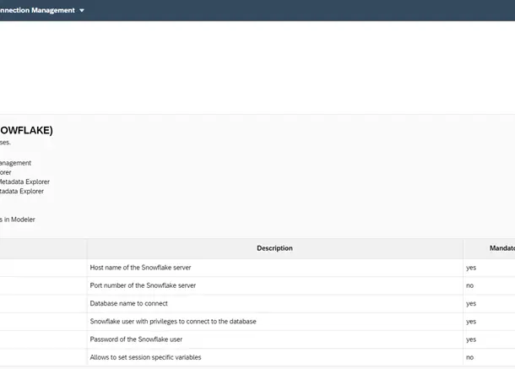Click 'Snowflake user with privileges' description

(173, 322)
